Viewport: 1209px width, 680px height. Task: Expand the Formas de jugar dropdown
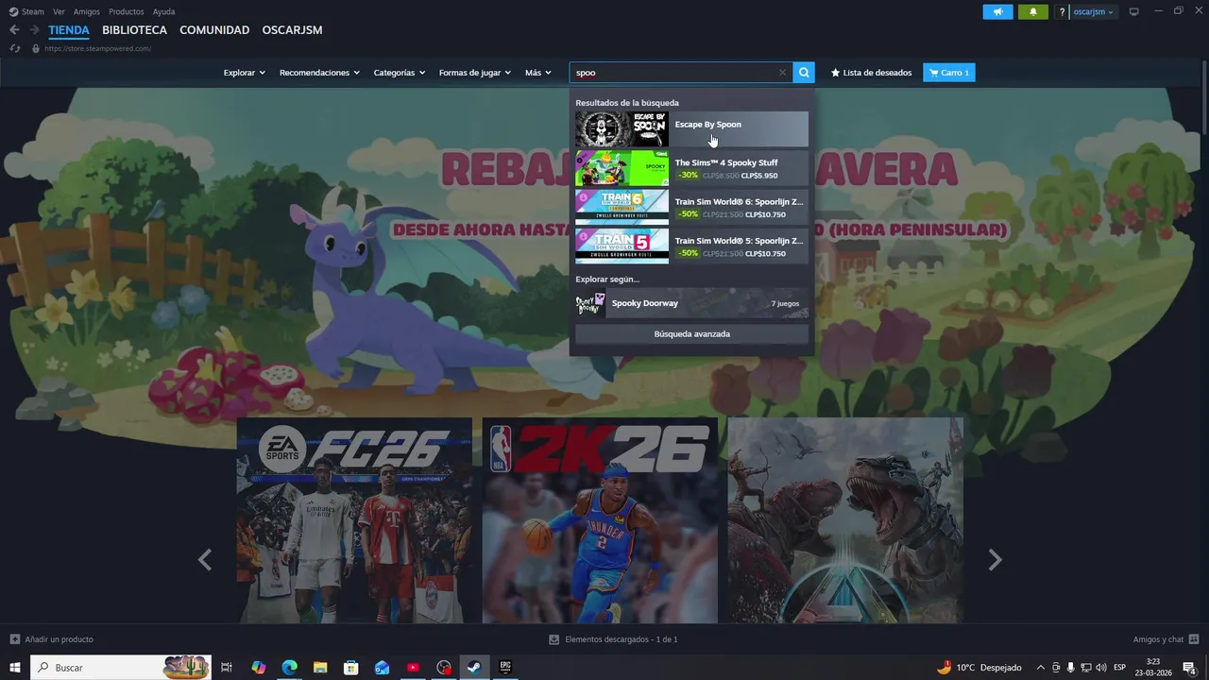pyautogui.click(x=474, y=73)
